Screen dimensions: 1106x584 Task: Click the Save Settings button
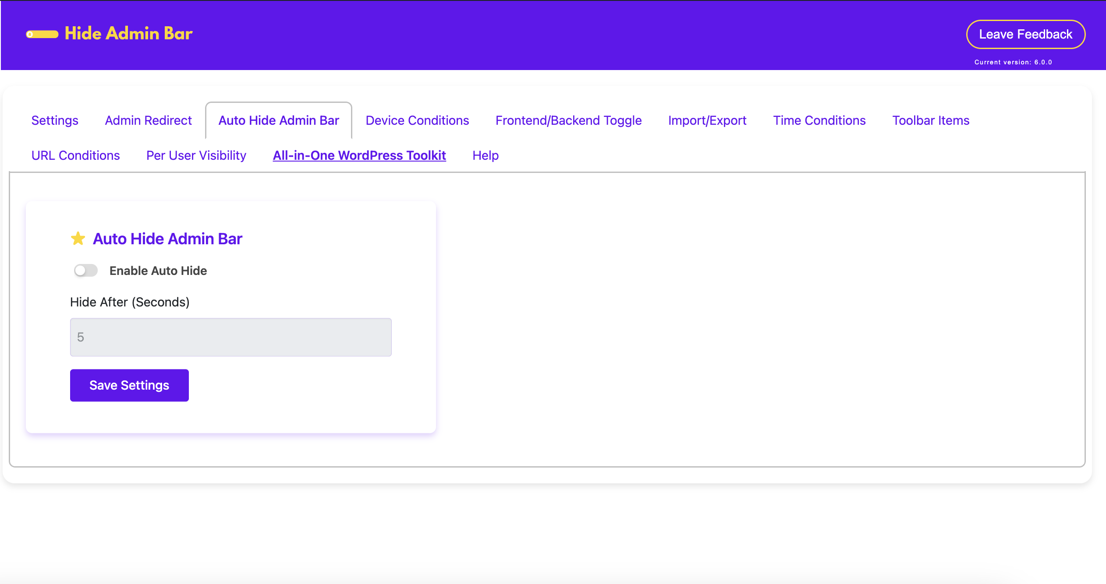pos(129,385)
